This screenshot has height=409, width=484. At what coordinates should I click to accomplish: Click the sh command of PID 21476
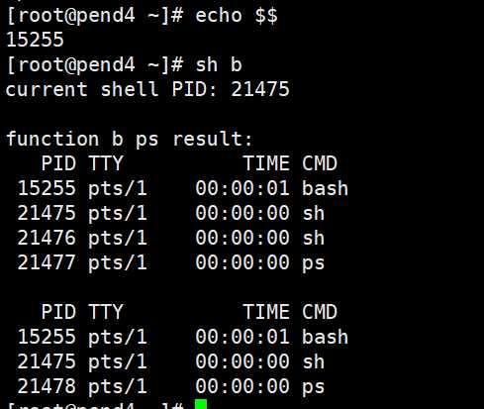click(x=314, y=238)
